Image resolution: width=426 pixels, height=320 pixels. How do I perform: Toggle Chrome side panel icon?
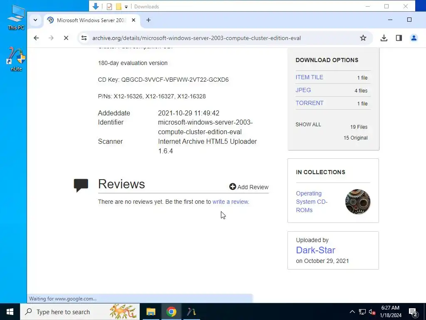coord(399,38)
